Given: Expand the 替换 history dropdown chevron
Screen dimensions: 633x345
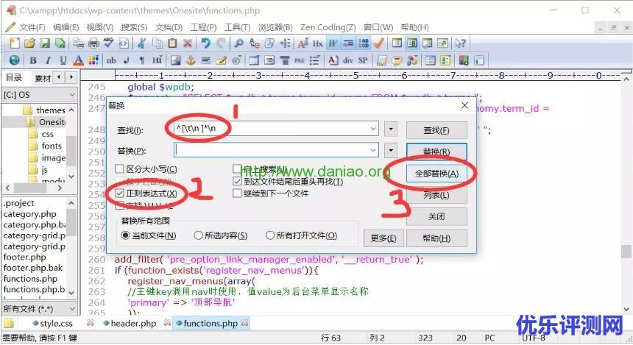Looking at the screenshot, I should (373, 150).
